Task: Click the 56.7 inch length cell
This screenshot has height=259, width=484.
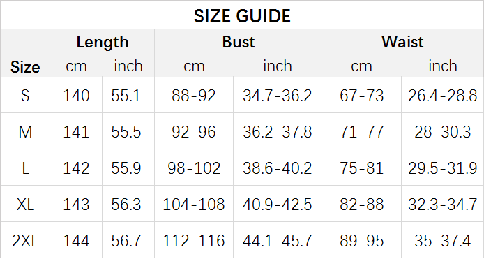Action: click(x=126, y=241)
